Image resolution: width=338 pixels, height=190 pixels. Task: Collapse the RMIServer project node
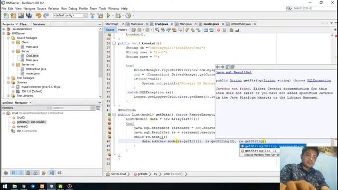point(4,33)
